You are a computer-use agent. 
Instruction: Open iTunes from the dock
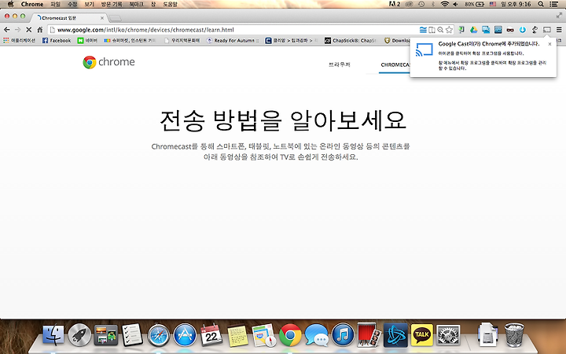coord(343,335)
